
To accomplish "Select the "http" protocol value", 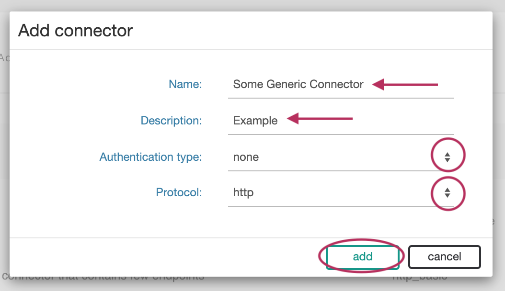I will click(243, 193).
